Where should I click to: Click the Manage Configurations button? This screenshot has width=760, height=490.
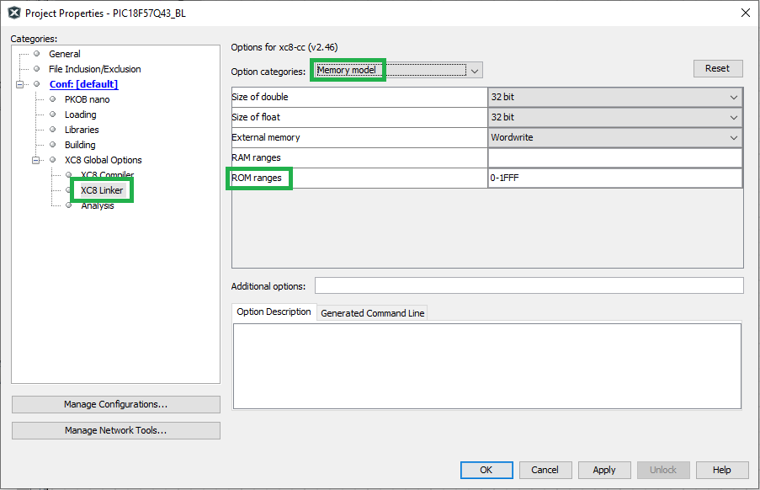point(115,405)
